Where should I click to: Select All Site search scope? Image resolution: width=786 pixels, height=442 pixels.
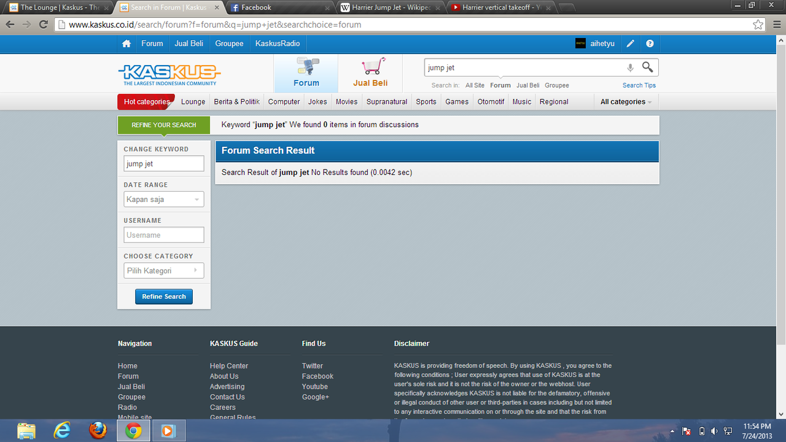(475, 85)
